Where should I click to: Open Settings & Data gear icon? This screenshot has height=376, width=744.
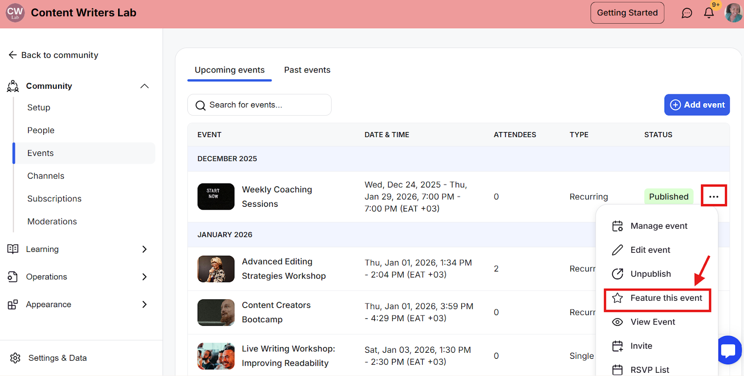tap(15, 358)
